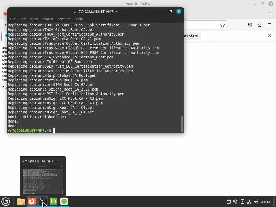Minimize the terminal window
This screenshot has width=276, height=207.
tap(163, 11)
